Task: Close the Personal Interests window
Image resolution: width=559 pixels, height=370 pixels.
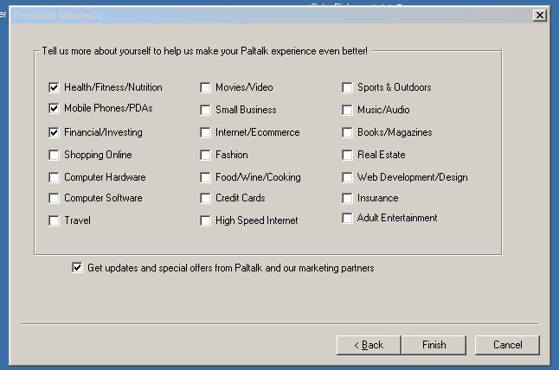Action: [540, 15]
